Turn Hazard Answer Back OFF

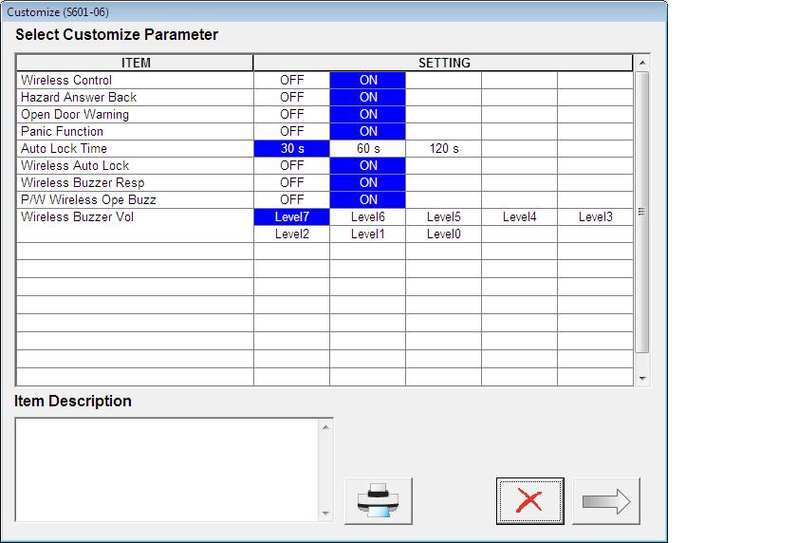tap(292, 97)
